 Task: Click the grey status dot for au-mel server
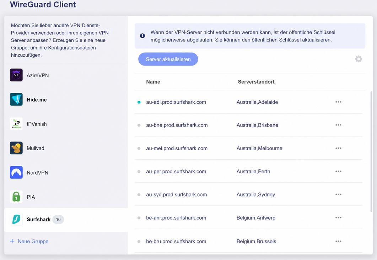(139, 148)
